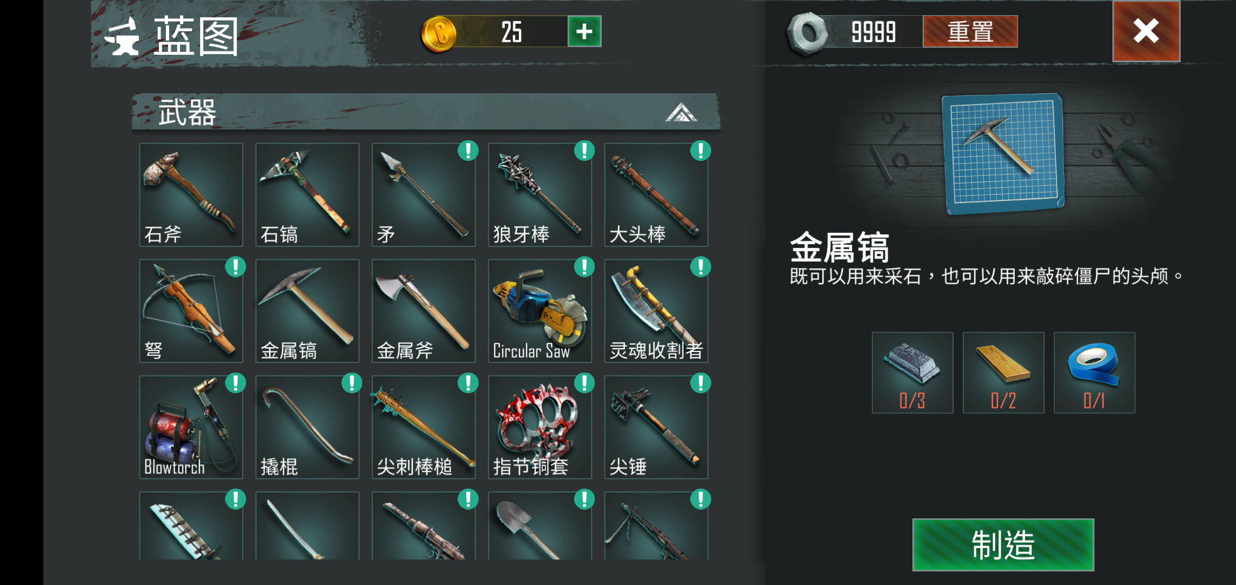This screenshot has height=585, width=1236.
Task: Choose the 狼牙棒 spiked mace blueprint
Action: (540, 195)
